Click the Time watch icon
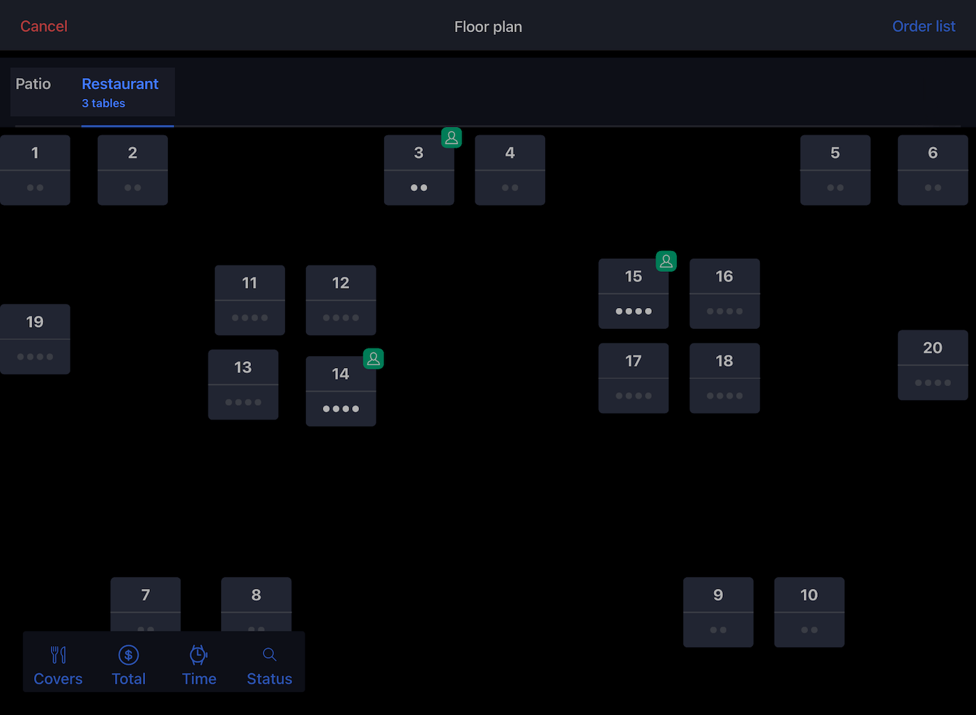 (x=199, y=655)
